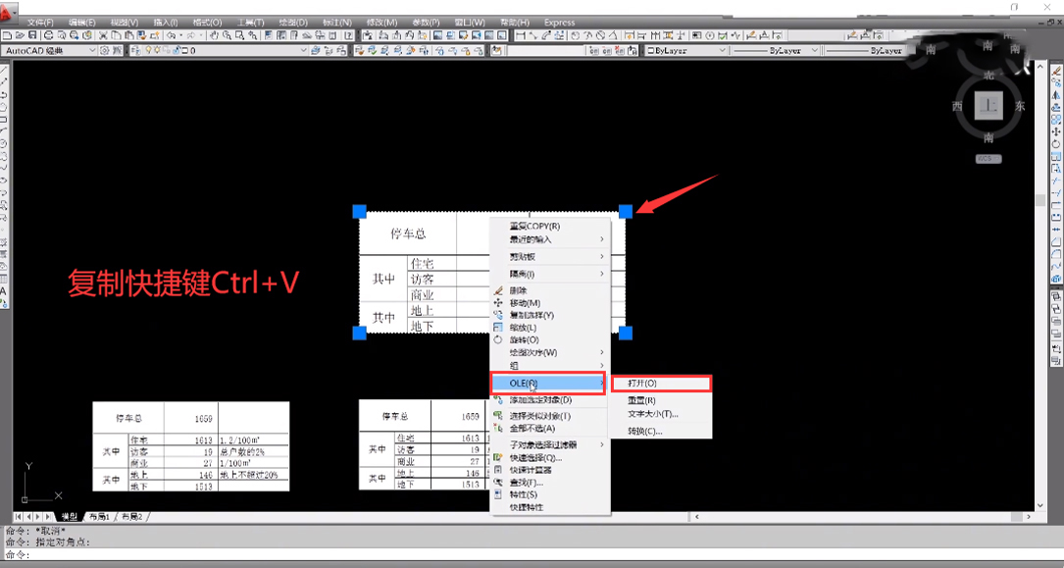This screenshot has height=568, width=1064.
Task: Click the Move tool in right toolbar
Action: tap(1055, 131)
